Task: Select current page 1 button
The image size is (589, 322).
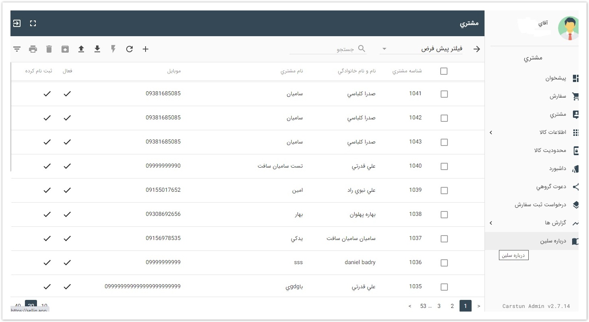Action: point(465,306)
